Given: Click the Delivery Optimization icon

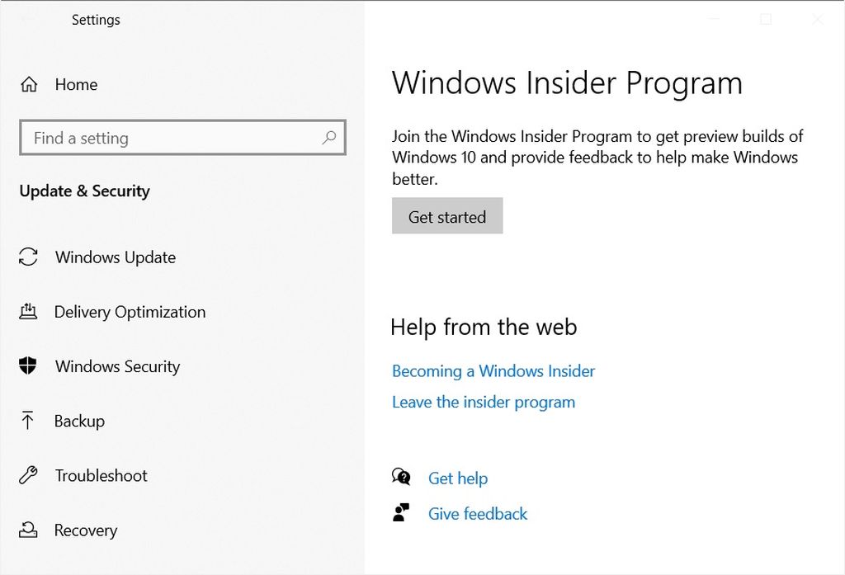Looking at the screenshot, I should (28, 312).
